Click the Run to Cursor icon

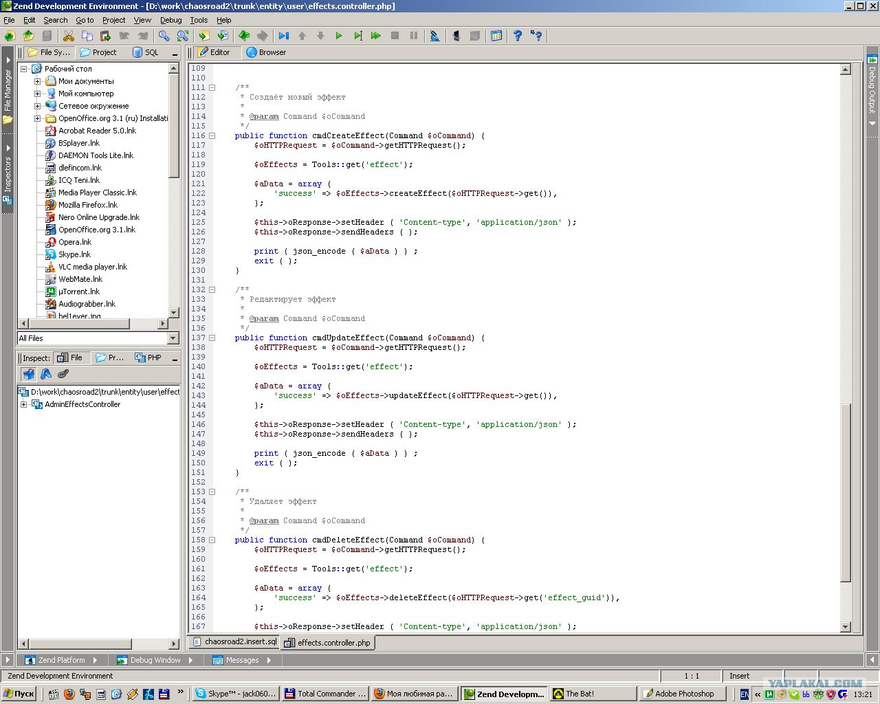[357, 36]
